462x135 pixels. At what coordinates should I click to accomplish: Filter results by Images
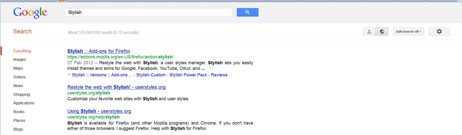(x=20, y=60)
